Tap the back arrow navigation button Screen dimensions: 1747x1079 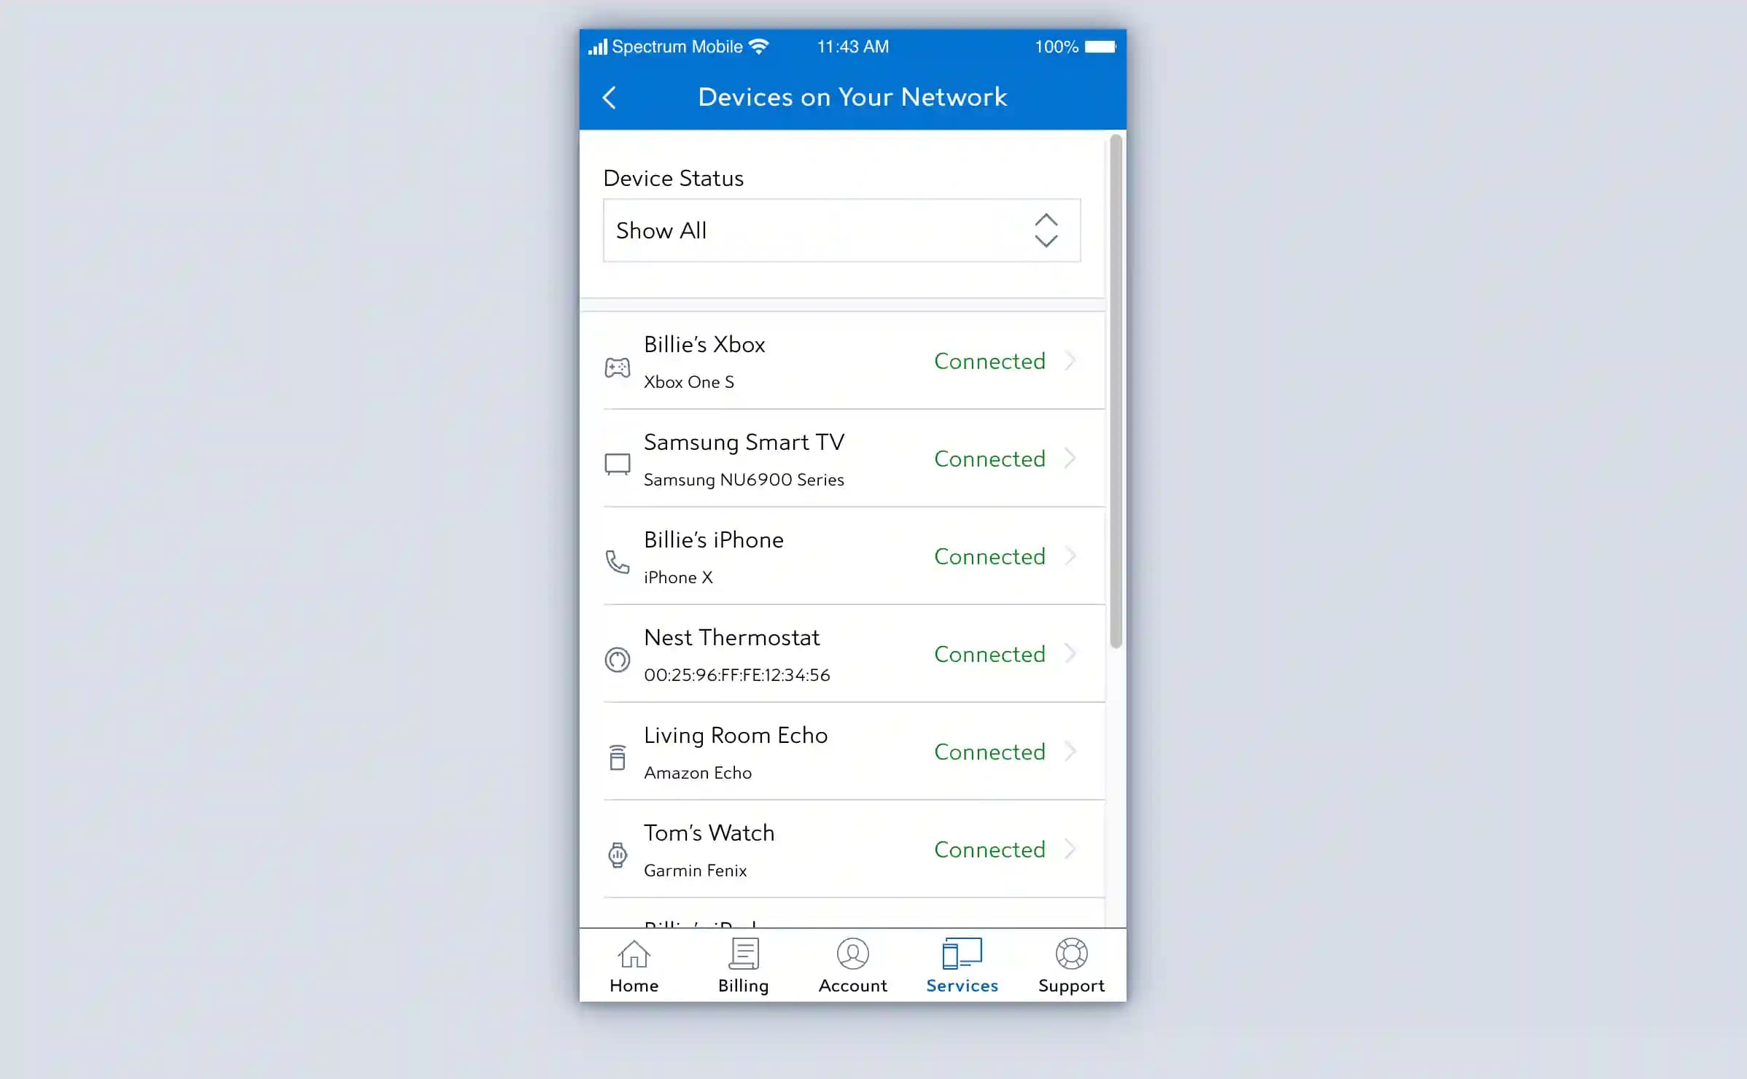[x=612, y=96]
